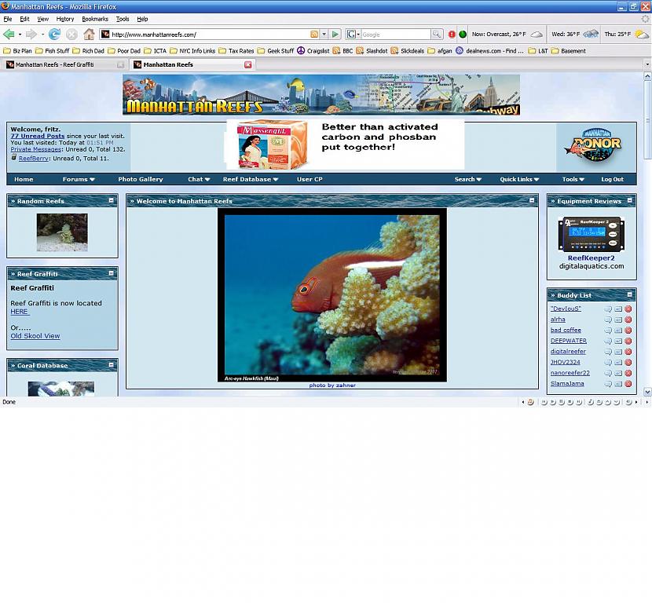
Task: Reload the page with the Refresh icon
Action: 54,34
